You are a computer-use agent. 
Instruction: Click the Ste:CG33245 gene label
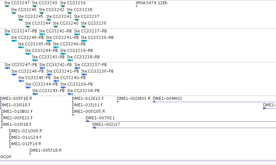tap(30, 16)
